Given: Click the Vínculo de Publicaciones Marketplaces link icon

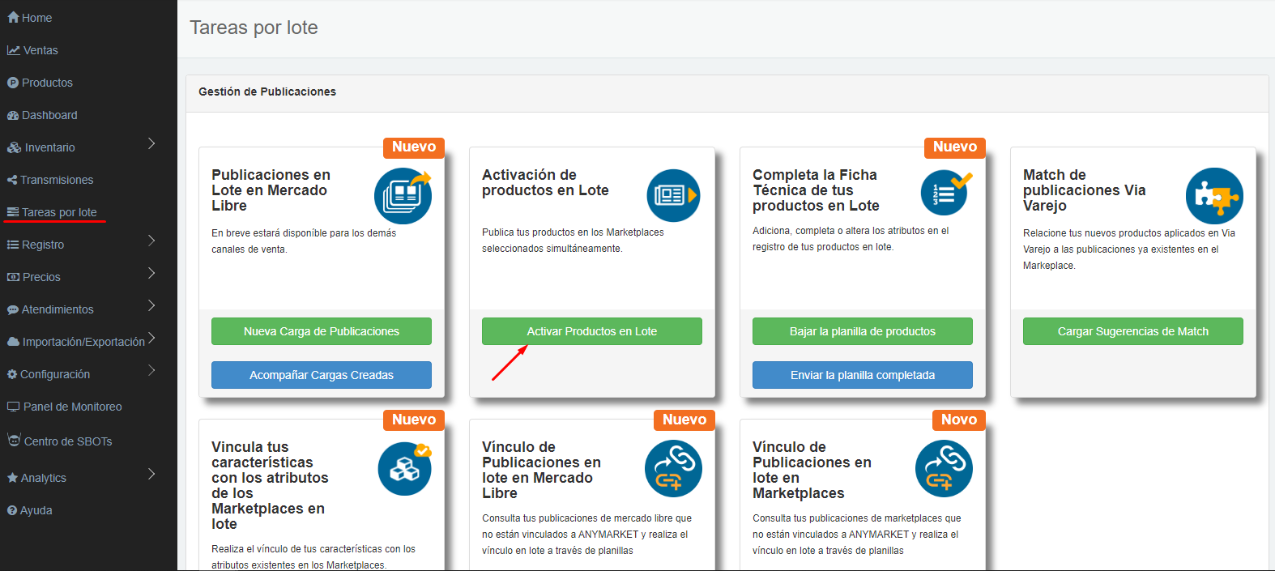Looking at the screenshot, I should click(944, 468).
